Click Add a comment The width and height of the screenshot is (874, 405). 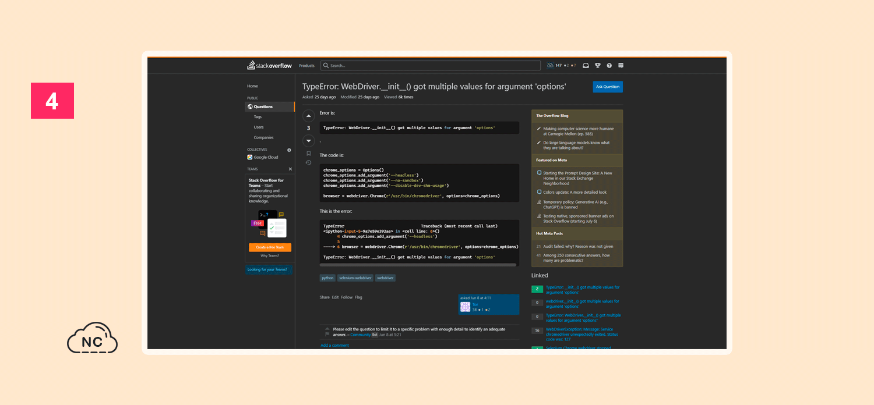334,346
